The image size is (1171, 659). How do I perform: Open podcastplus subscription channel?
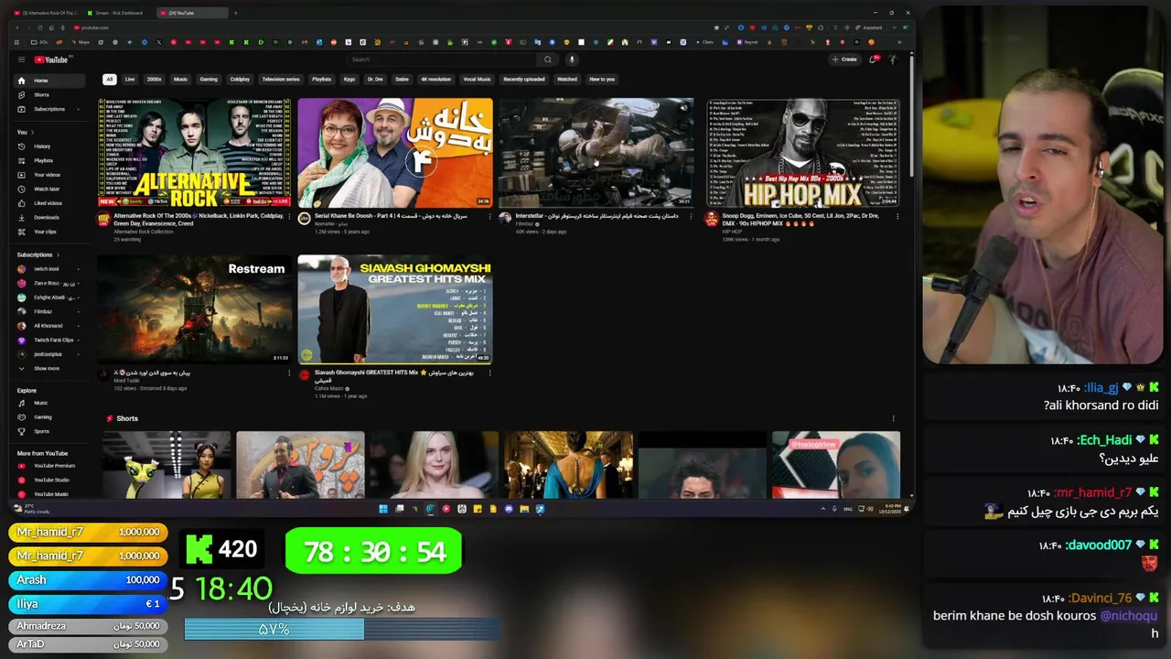coord(48,354)
